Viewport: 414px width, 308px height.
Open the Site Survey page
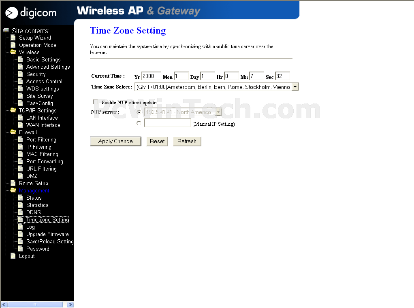pyautogui.click(x=40, y=96)
